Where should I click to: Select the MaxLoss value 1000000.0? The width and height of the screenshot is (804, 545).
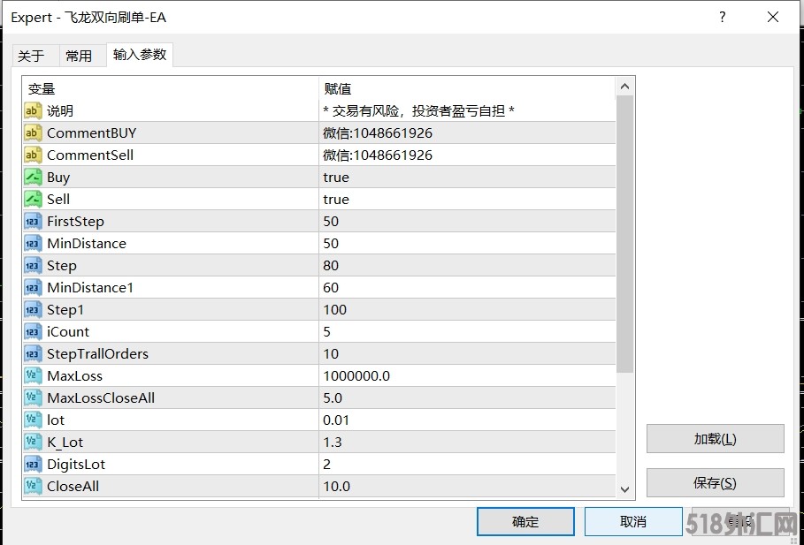(x=467, y=375)
